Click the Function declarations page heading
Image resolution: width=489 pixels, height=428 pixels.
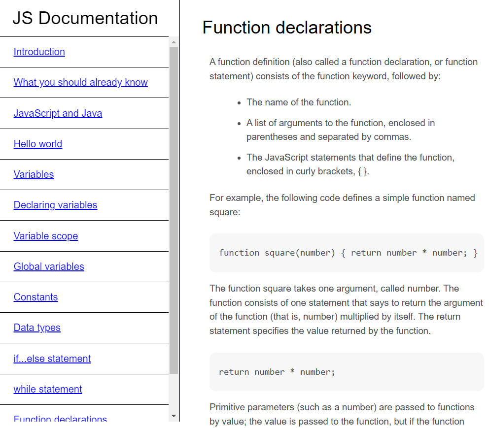coord(286,28)
